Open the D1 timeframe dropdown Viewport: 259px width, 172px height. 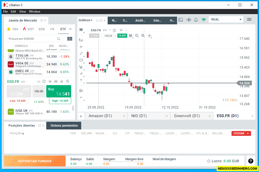123,30
